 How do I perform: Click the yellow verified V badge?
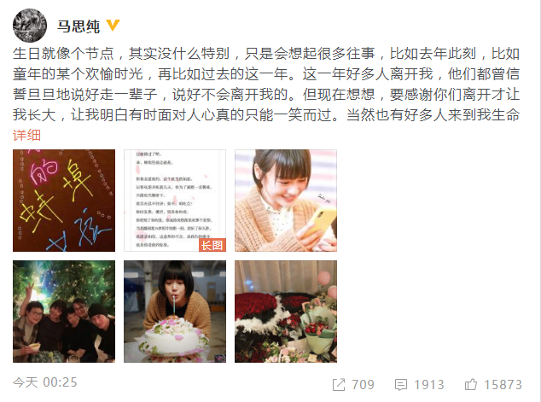click(113, 26)
